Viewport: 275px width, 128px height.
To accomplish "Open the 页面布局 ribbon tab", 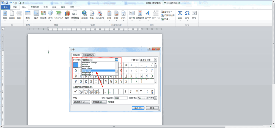I will [x=34, y=7].
